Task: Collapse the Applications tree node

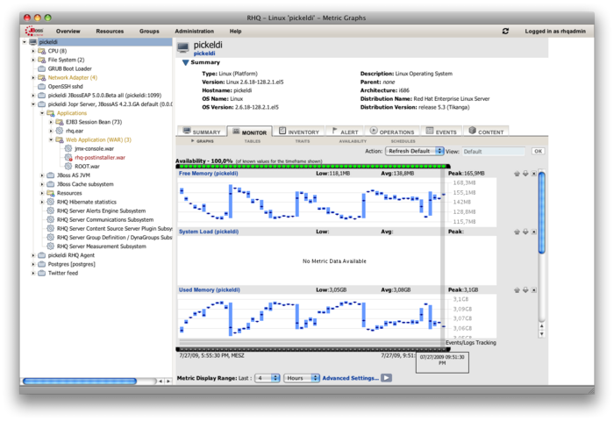Action: coord(42,113)
